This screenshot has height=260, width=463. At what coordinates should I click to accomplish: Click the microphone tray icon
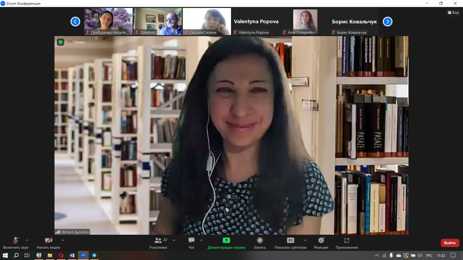point(391,256)
